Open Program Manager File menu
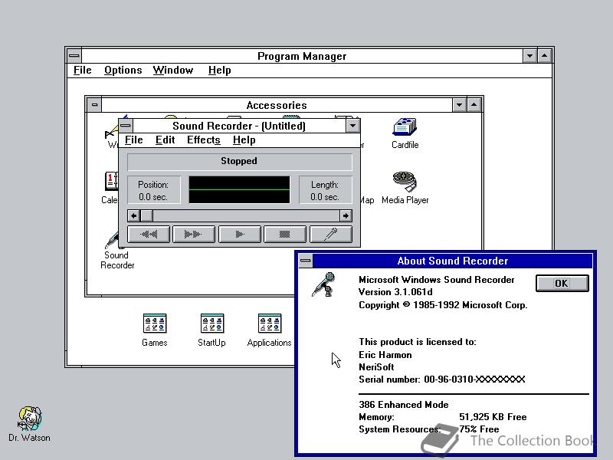The width and height of the screenshot is (613, 460). (x=83, y=71)
